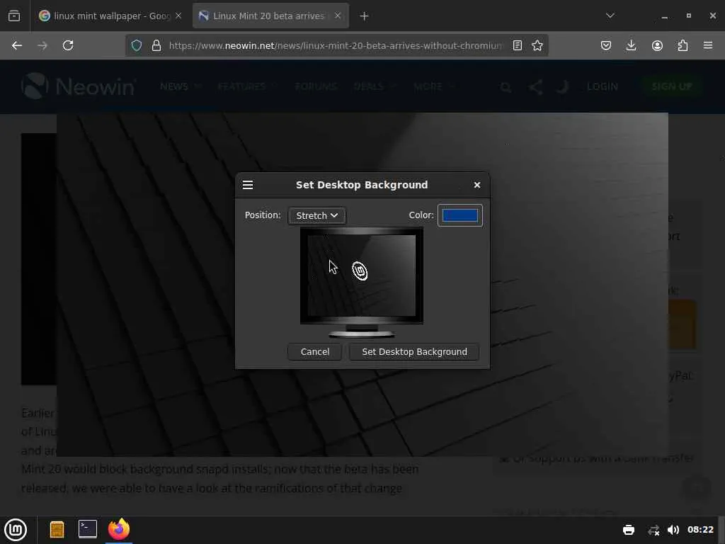Click Firefox in the taskbar
Viewport: 725px width, 544px height.
click(x=119, y=528)
